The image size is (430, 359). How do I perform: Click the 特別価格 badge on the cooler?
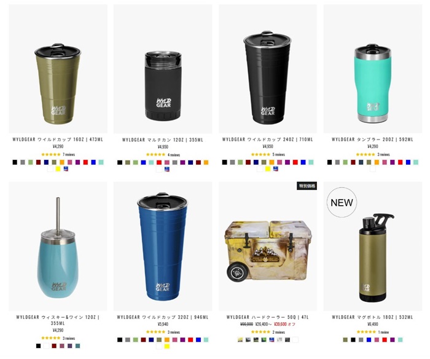click(x=307, y=186)
